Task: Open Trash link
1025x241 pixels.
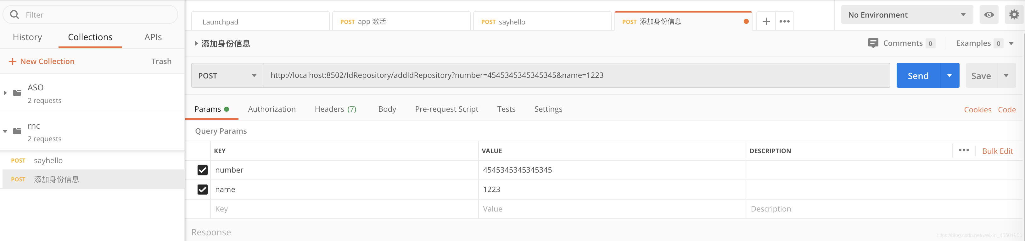Action: pyautogui.click(x=161, y=62)
